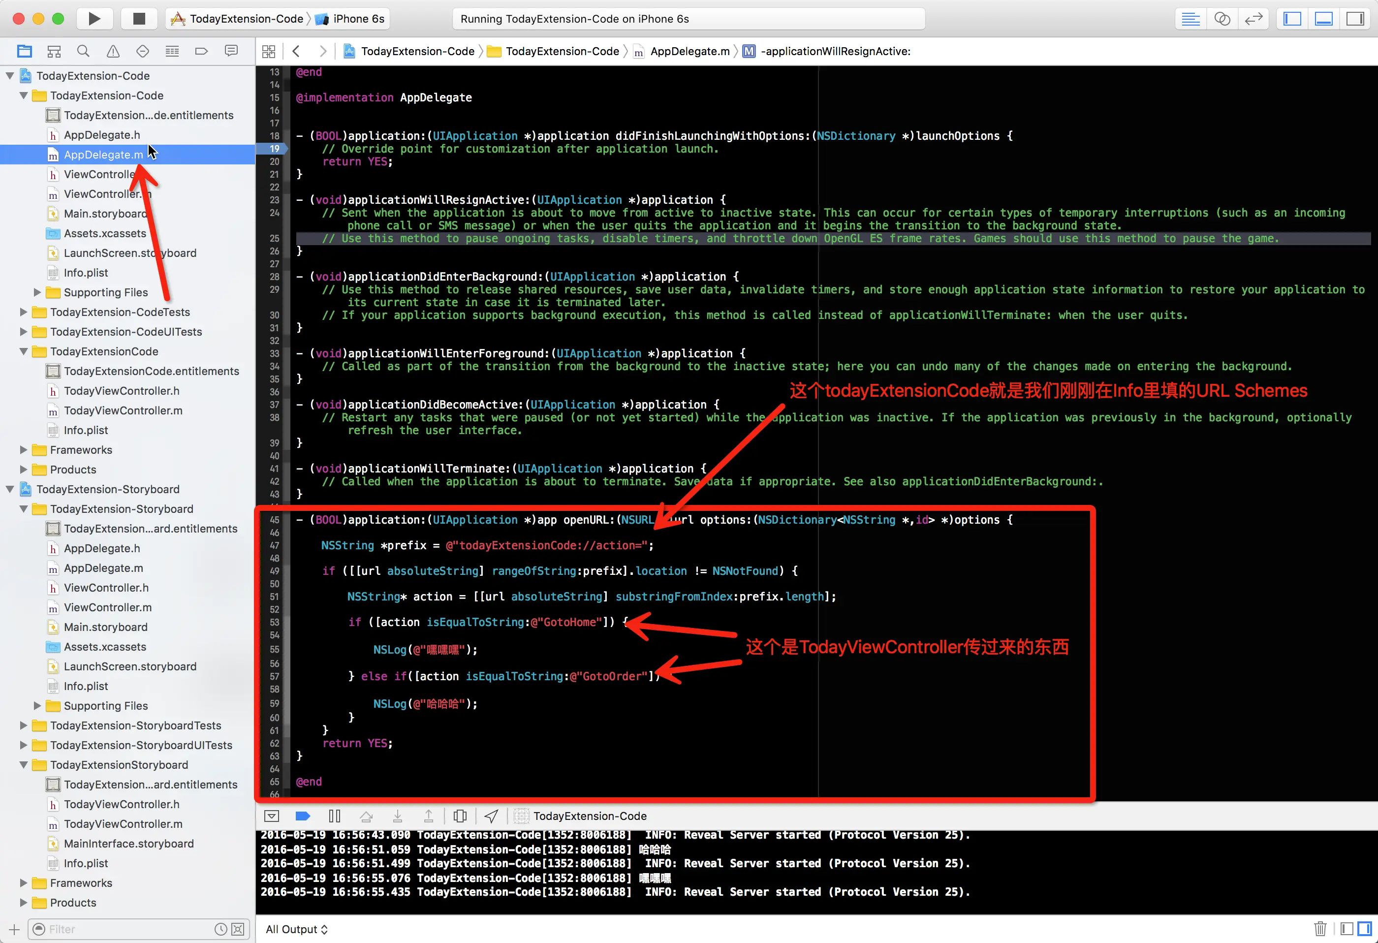The width and height of the screenshot is (1378, 943).
Task: Toggle the navigator panel visibility
Action: [x=1292, y=18]
